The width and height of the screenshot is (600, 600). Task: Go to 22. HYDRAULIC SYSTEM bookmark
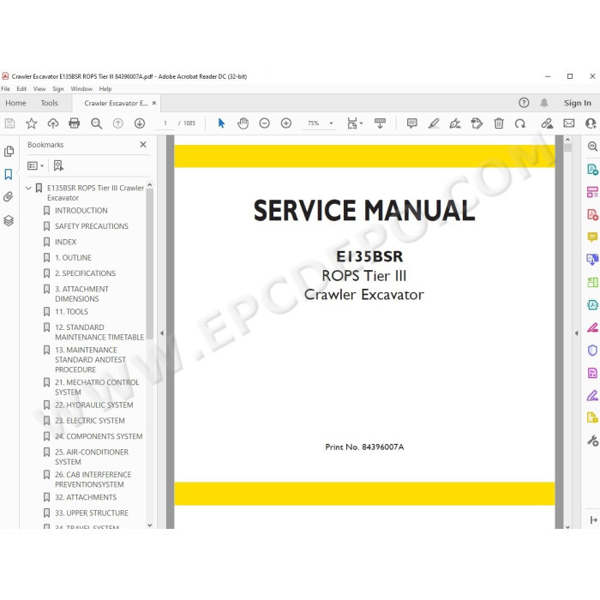pos(93,405)
